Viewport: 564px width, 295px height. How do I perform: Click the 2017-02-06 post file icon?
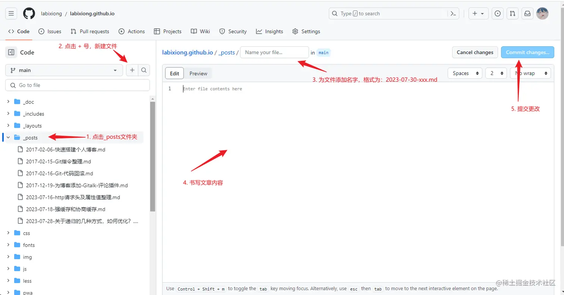pos(21,149)
